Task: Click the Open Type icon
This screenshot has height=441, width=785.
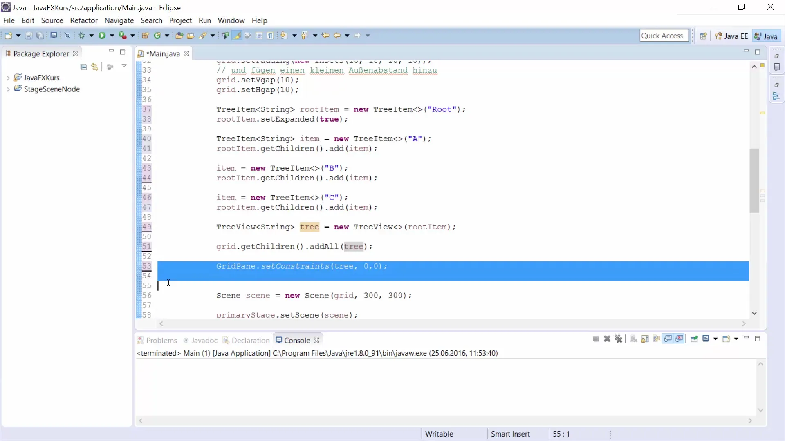Action: 179,36
